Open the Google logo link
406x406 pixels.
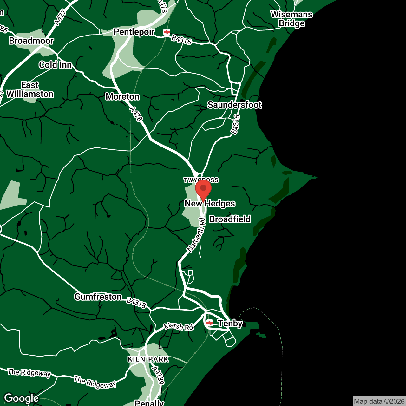coord(21,398)
